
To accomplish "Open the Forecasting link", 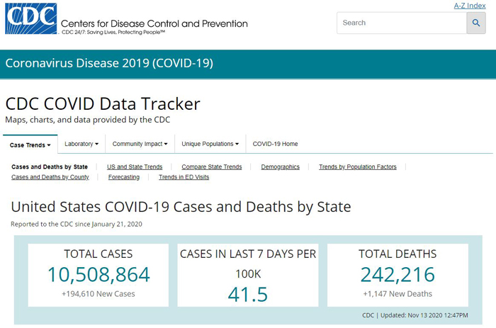I will click(124, 177).
